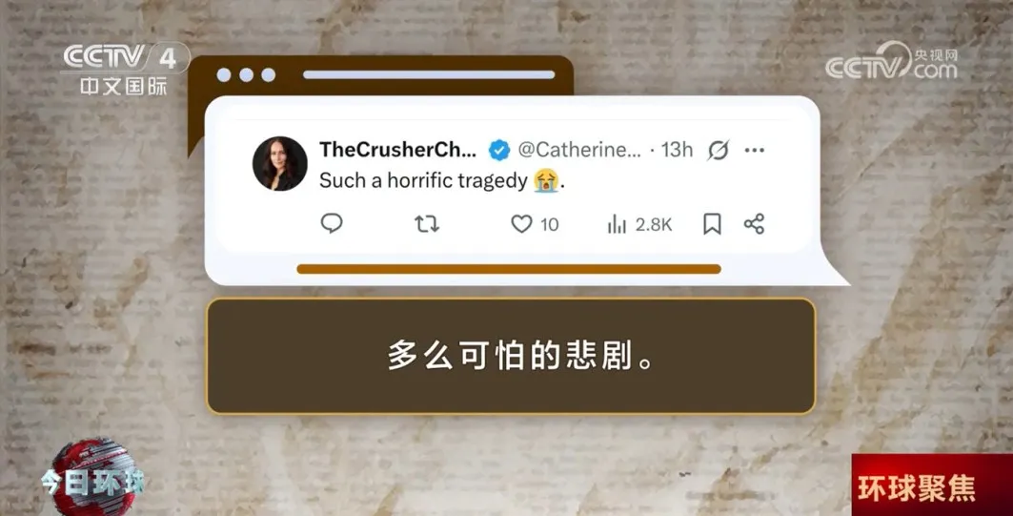
Task: Click the reply speech bubble icon
Action: coord(332,223)
